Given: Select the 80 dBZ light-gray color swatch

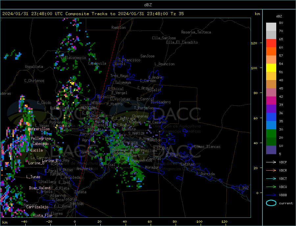Looking at the screenshot, I should 271,27.
